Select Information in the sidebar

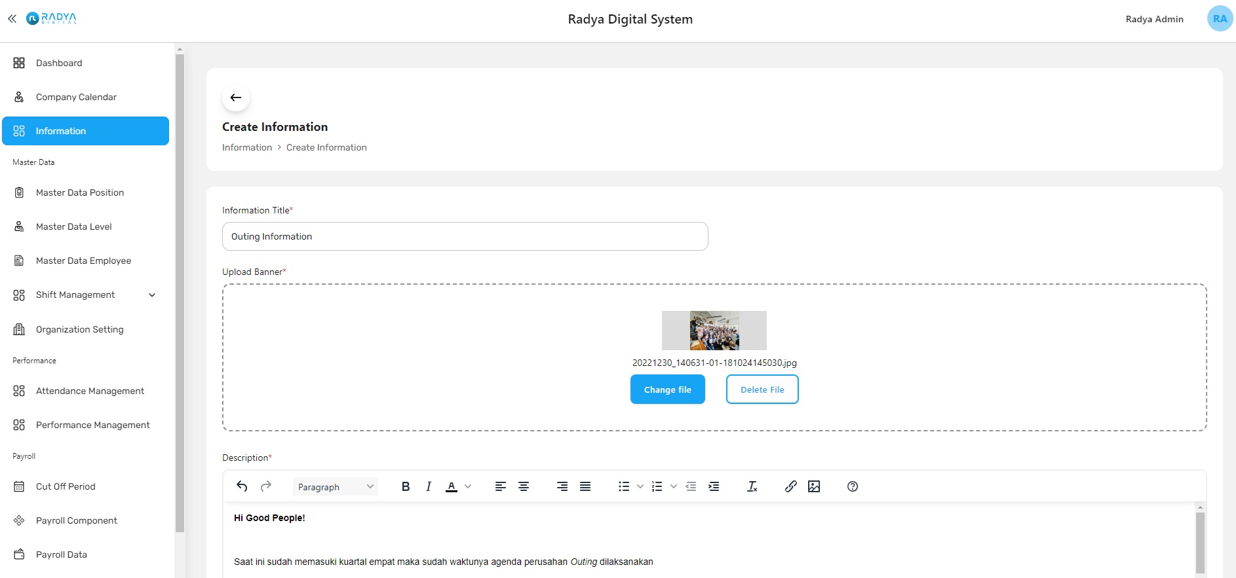pyautogui.click(x=86, y=131)
